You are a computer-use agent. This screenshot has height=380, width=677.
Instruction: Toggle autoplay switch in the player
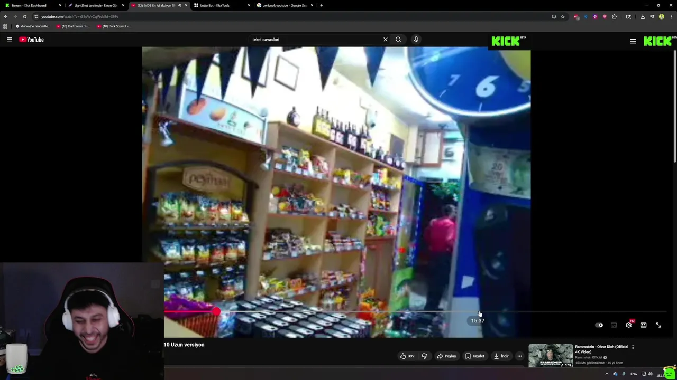599,325
